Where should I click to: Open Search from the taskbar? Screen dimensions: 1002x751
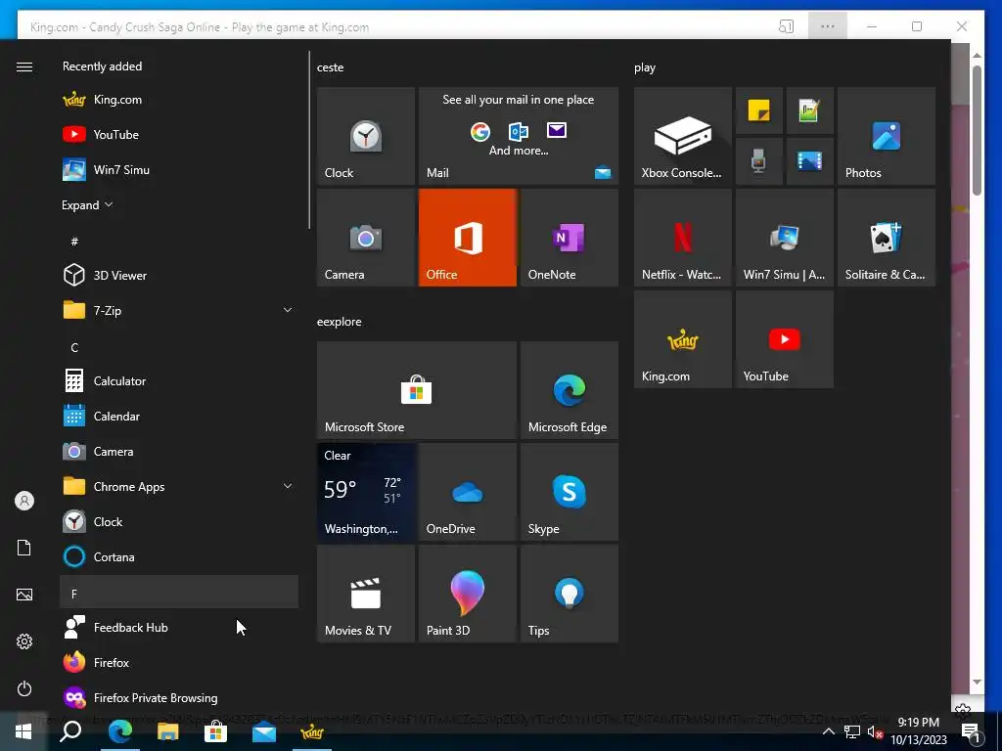[70, 731]
